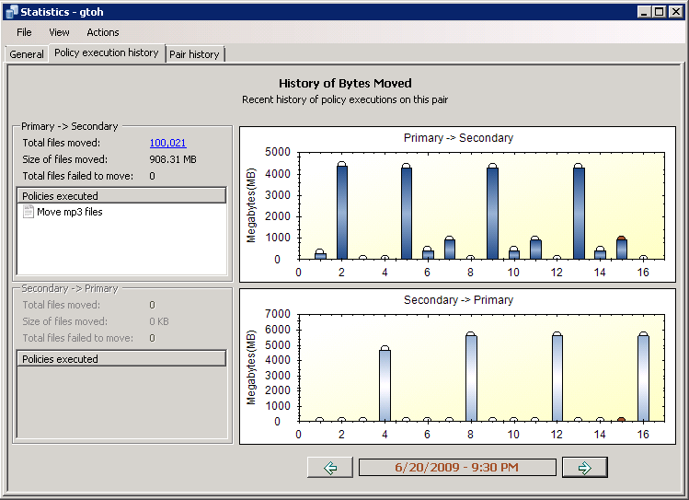Click the bar at 8 in Secondary chart

(471, 378)
